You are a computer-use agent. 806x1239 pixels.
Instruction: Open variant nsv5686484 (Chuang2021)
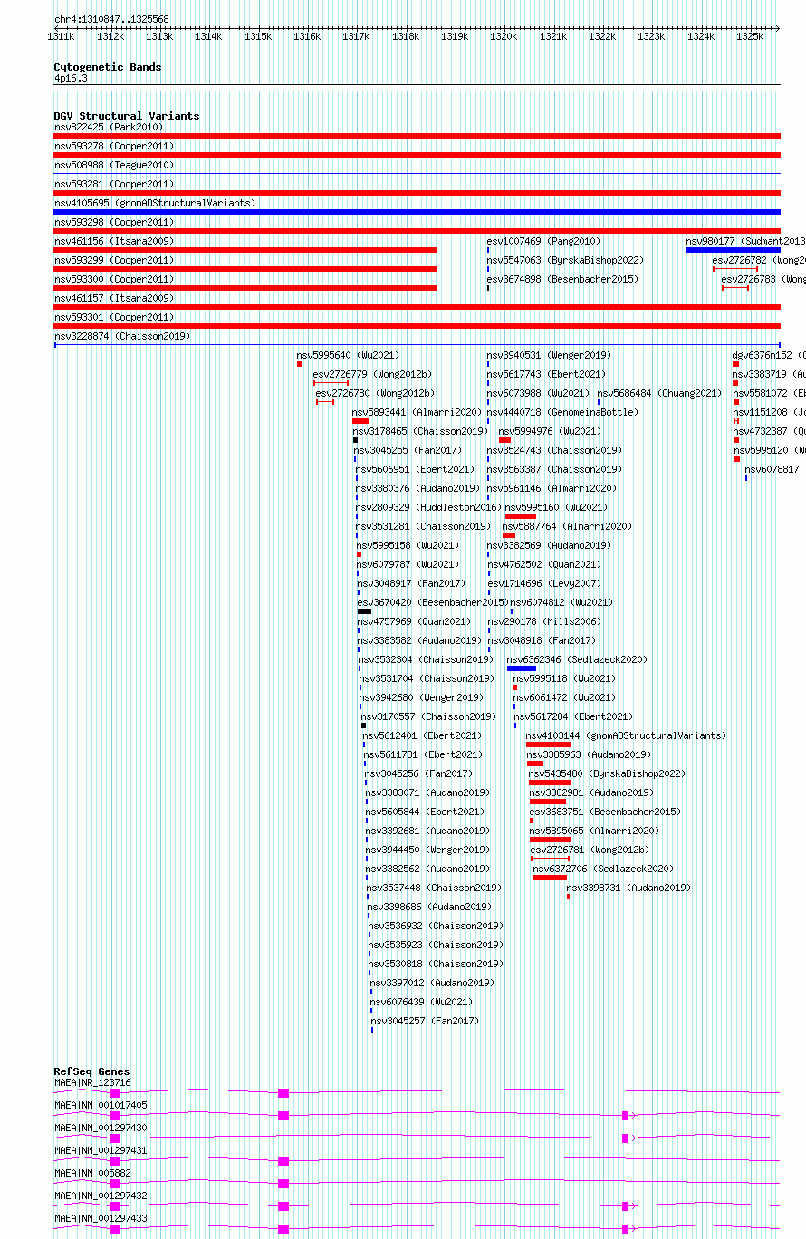659,393
